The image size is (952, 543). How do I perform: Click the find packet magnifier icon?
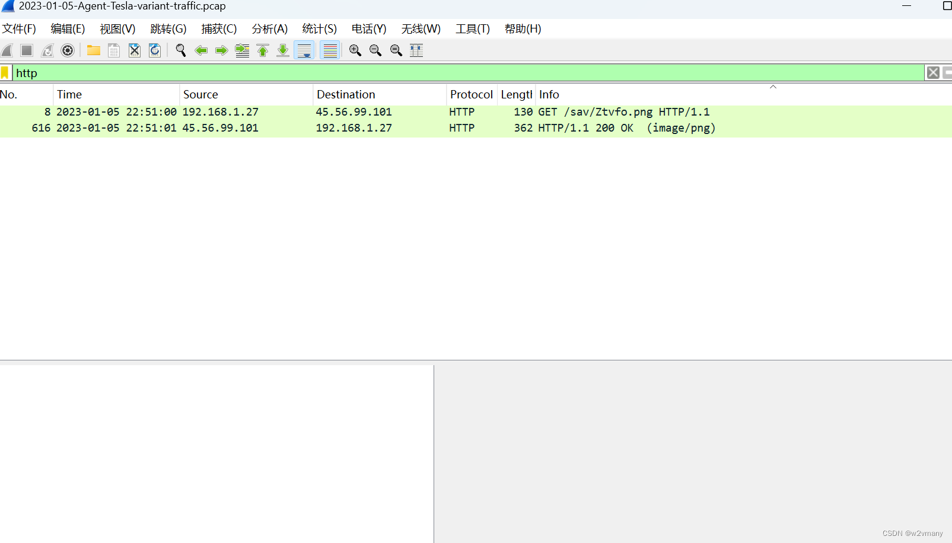[x=181, y=50]
